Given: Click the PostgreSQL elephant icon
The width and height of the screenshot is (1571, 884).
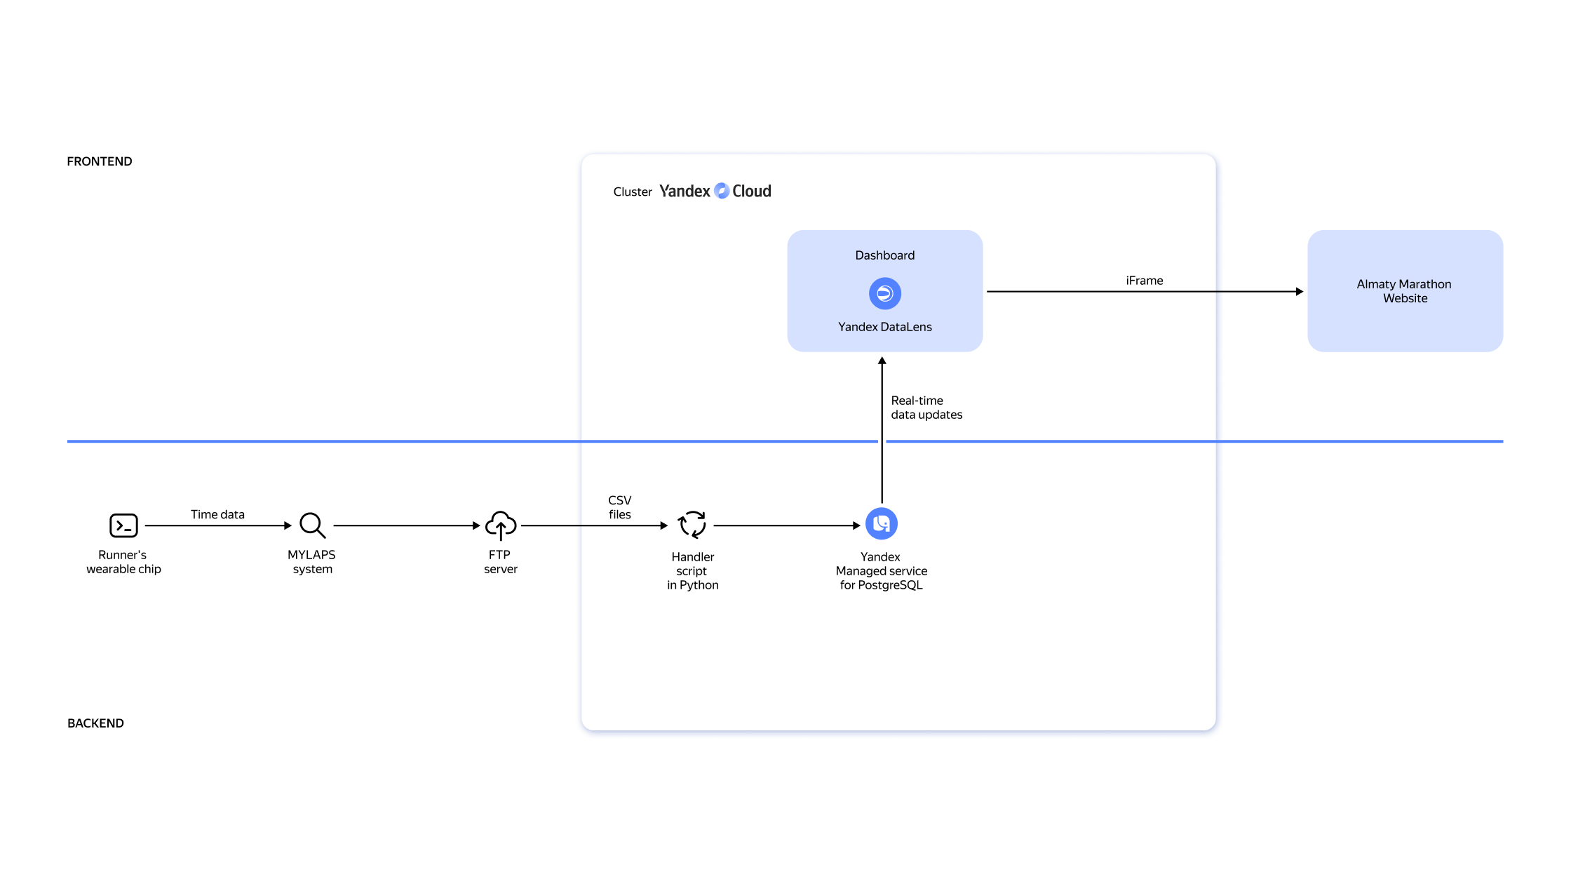Looking at the screenshot, I should [x=882, y=523].
